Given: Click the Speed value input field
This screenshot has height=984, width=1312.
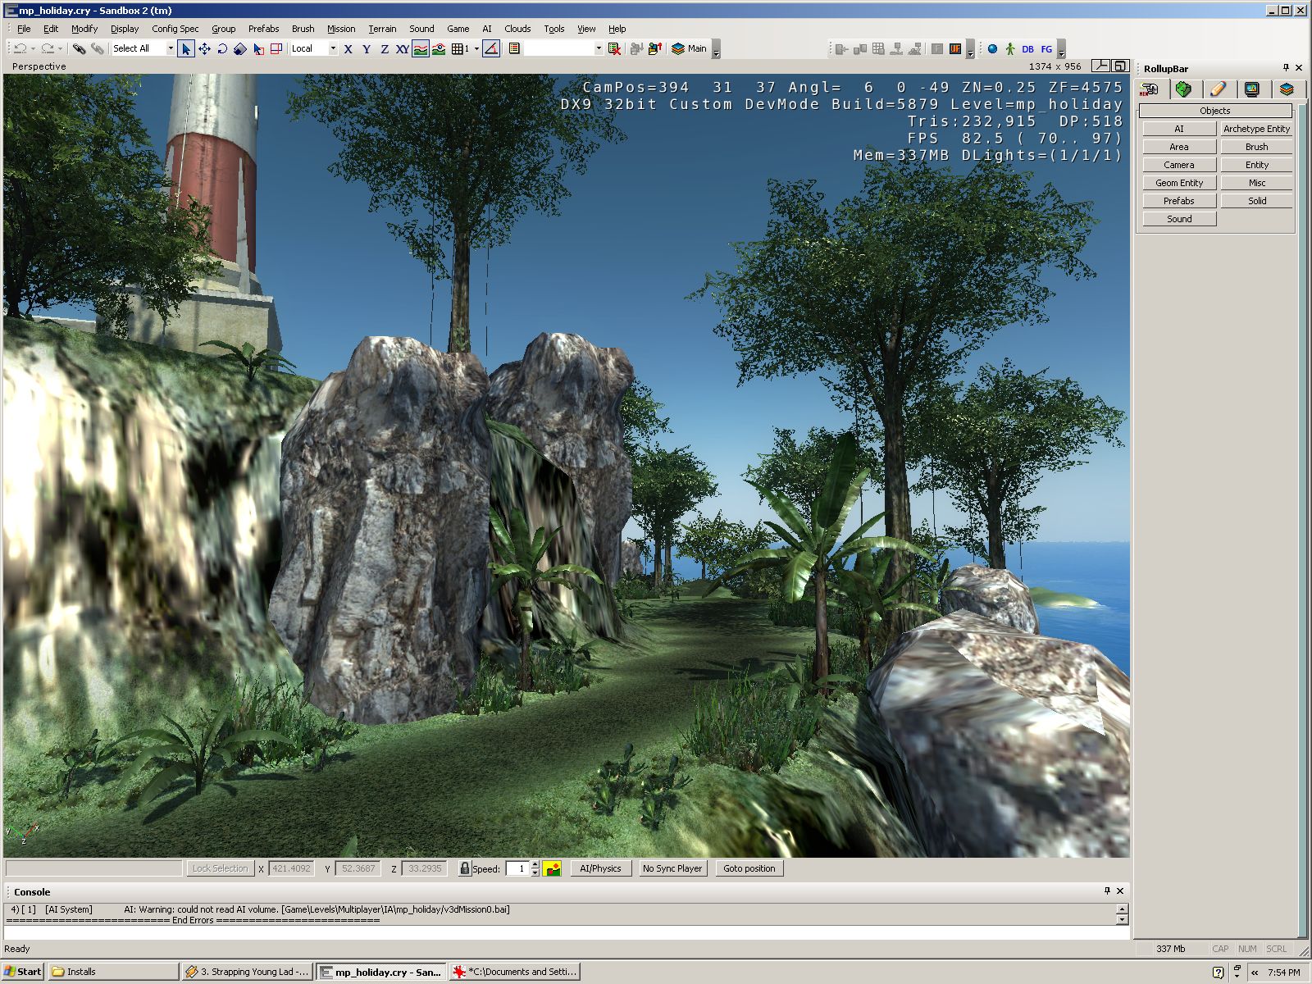Looking at the screenshot, I should (x=517, y=868).
